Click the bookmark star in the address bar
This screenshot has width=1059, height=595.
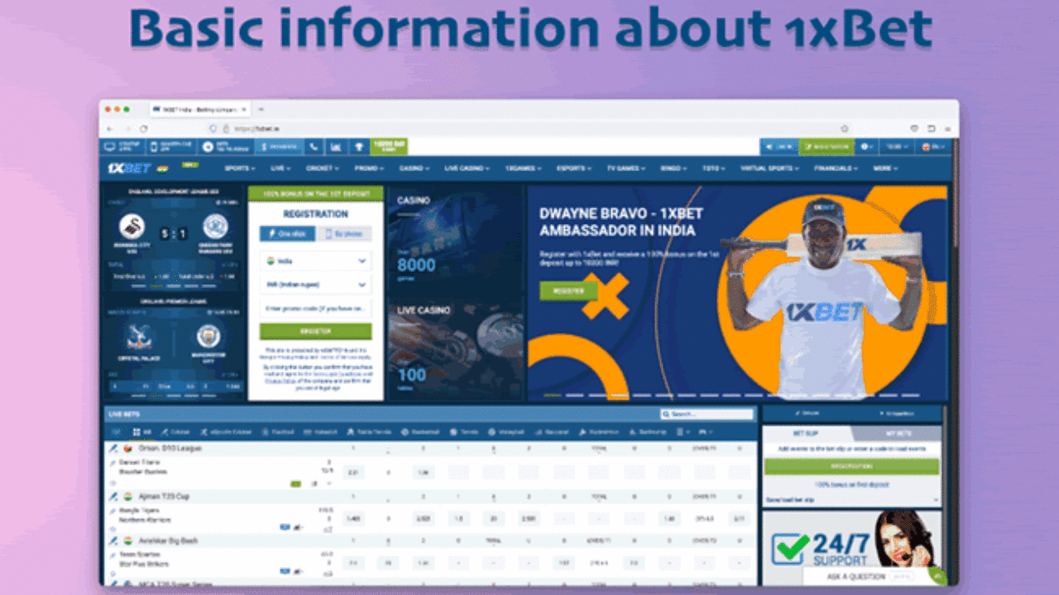point(845,129)
